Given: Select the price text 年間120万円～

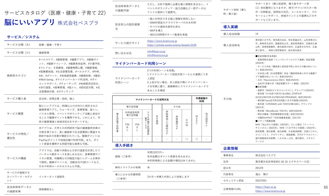Looking at the screenshot, I should [x=156, y=152].
